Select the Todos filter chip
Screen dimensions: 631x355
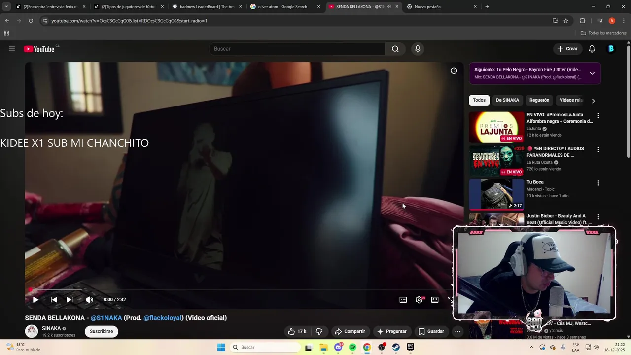click(479, 100)
